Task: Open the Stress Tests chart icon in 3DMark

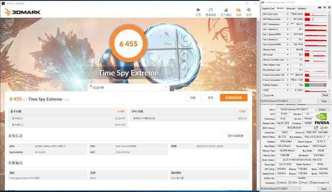Action: (226, 10)
